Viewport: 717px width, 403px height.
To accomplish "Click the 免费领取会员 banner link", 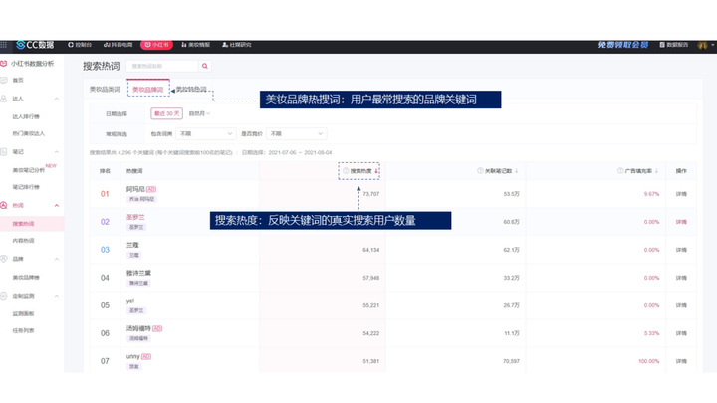I will (x=623, y=45).
